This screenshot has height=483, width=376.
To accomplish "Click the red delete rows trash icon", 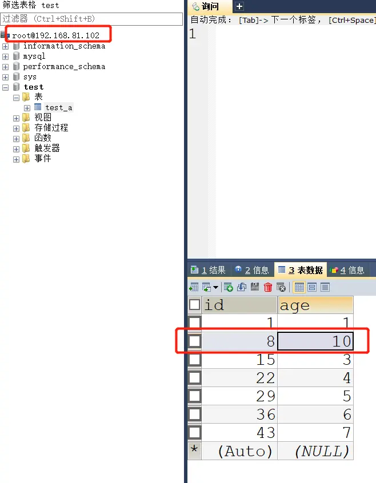I will tap(268, 287).
